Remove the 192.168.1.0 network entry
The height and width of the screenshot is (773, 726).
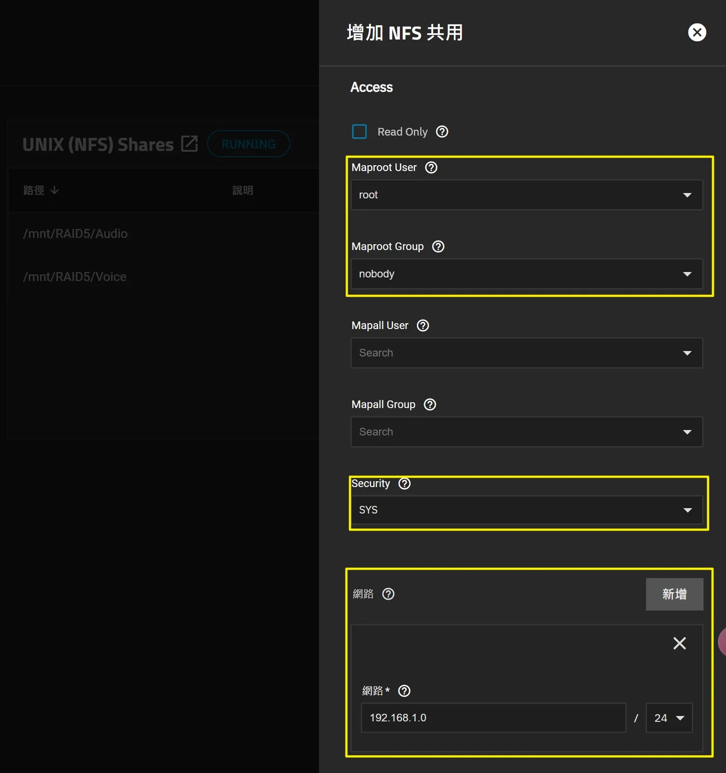coord(680,643)
